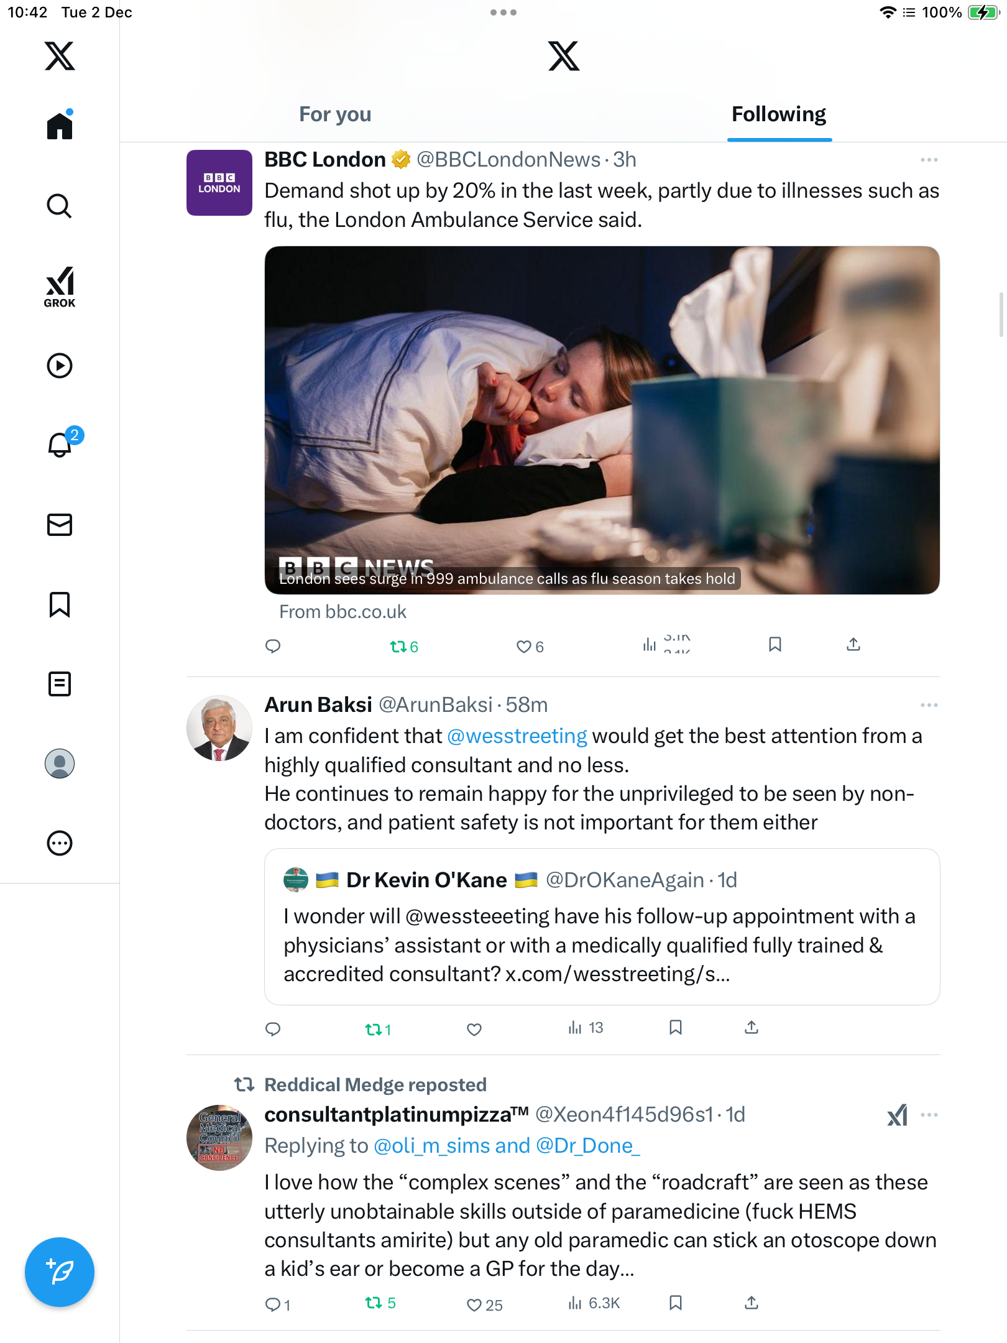Image resolution: width=1007 pixels, height=1343 pixels.
Task: Select the Following tab
Action: click(778, 114)
